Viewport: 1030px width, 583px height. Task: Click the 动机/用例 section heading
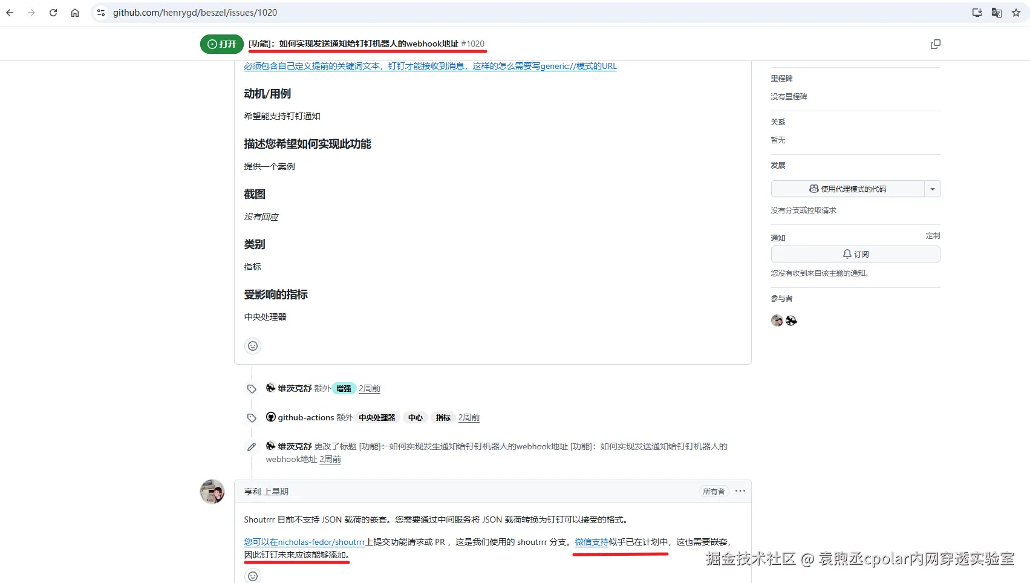click(x=267, y=94)
